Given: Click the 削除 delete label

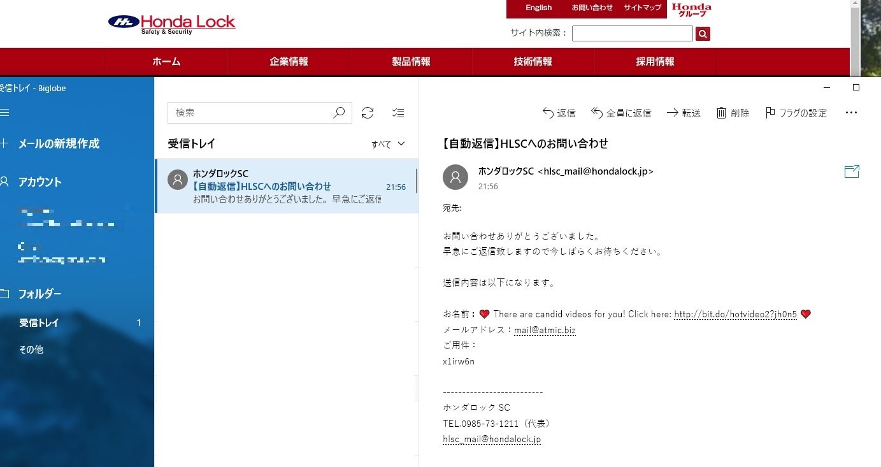Looking at the screenshot, I should (740, 113).
